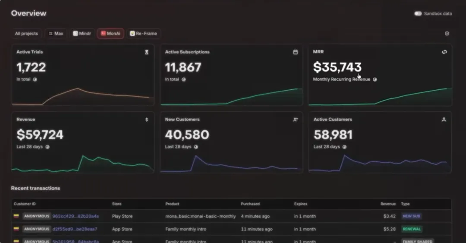
Task: Click the Customer ID column header
Action: click(x=25, y=204)
